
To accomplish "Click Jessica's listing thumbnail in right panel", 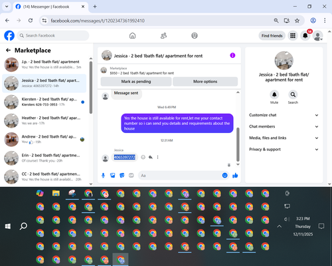I will click(x=284, y=61).
